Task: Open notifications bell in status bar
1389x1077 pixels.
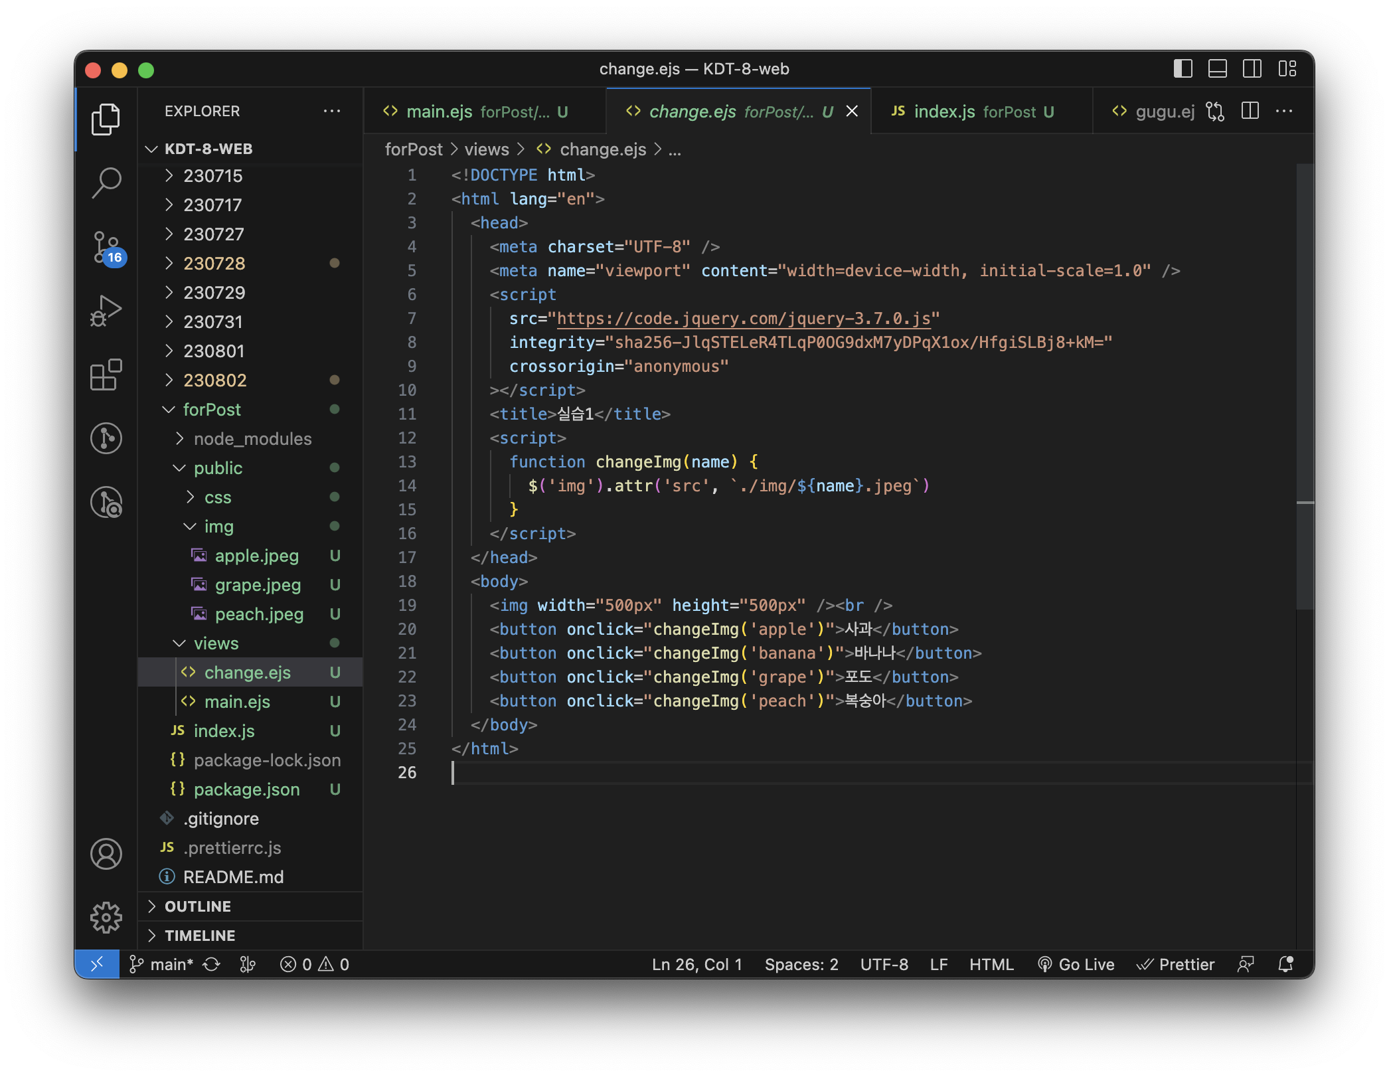Action: (x=1286, y=964)
